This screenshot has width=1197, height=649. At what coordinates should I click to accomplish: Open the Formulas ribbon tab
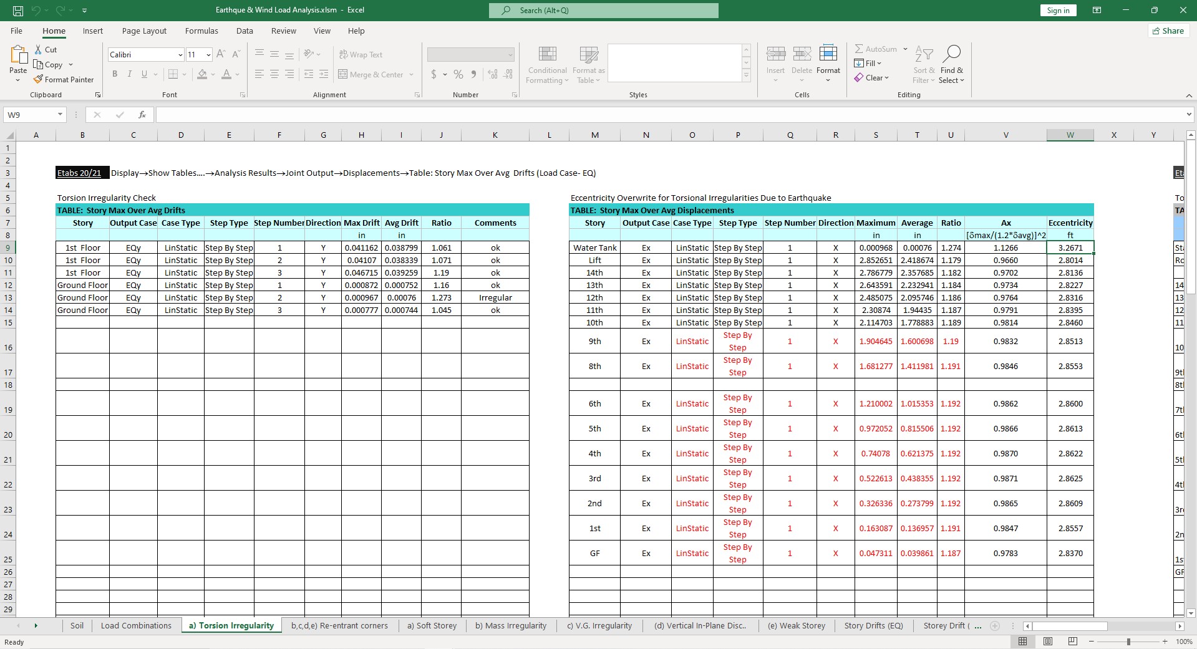[201, 31]
